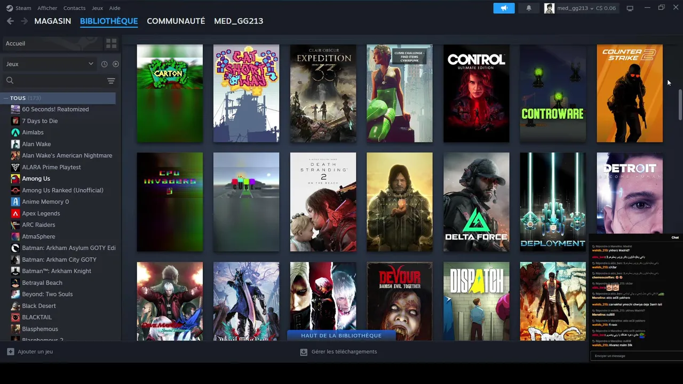Open the advanced filter options icon
Image resolution: width=683 pixels, height=384 pixels.
pos(111,81)
